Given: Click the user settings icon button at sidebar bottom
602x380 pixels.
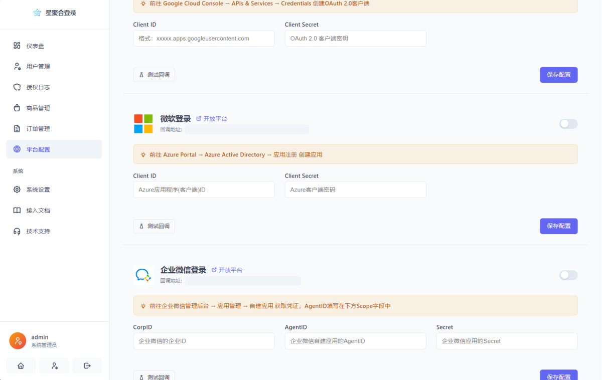Looking at the screenshot, I should tap(54, 366).
